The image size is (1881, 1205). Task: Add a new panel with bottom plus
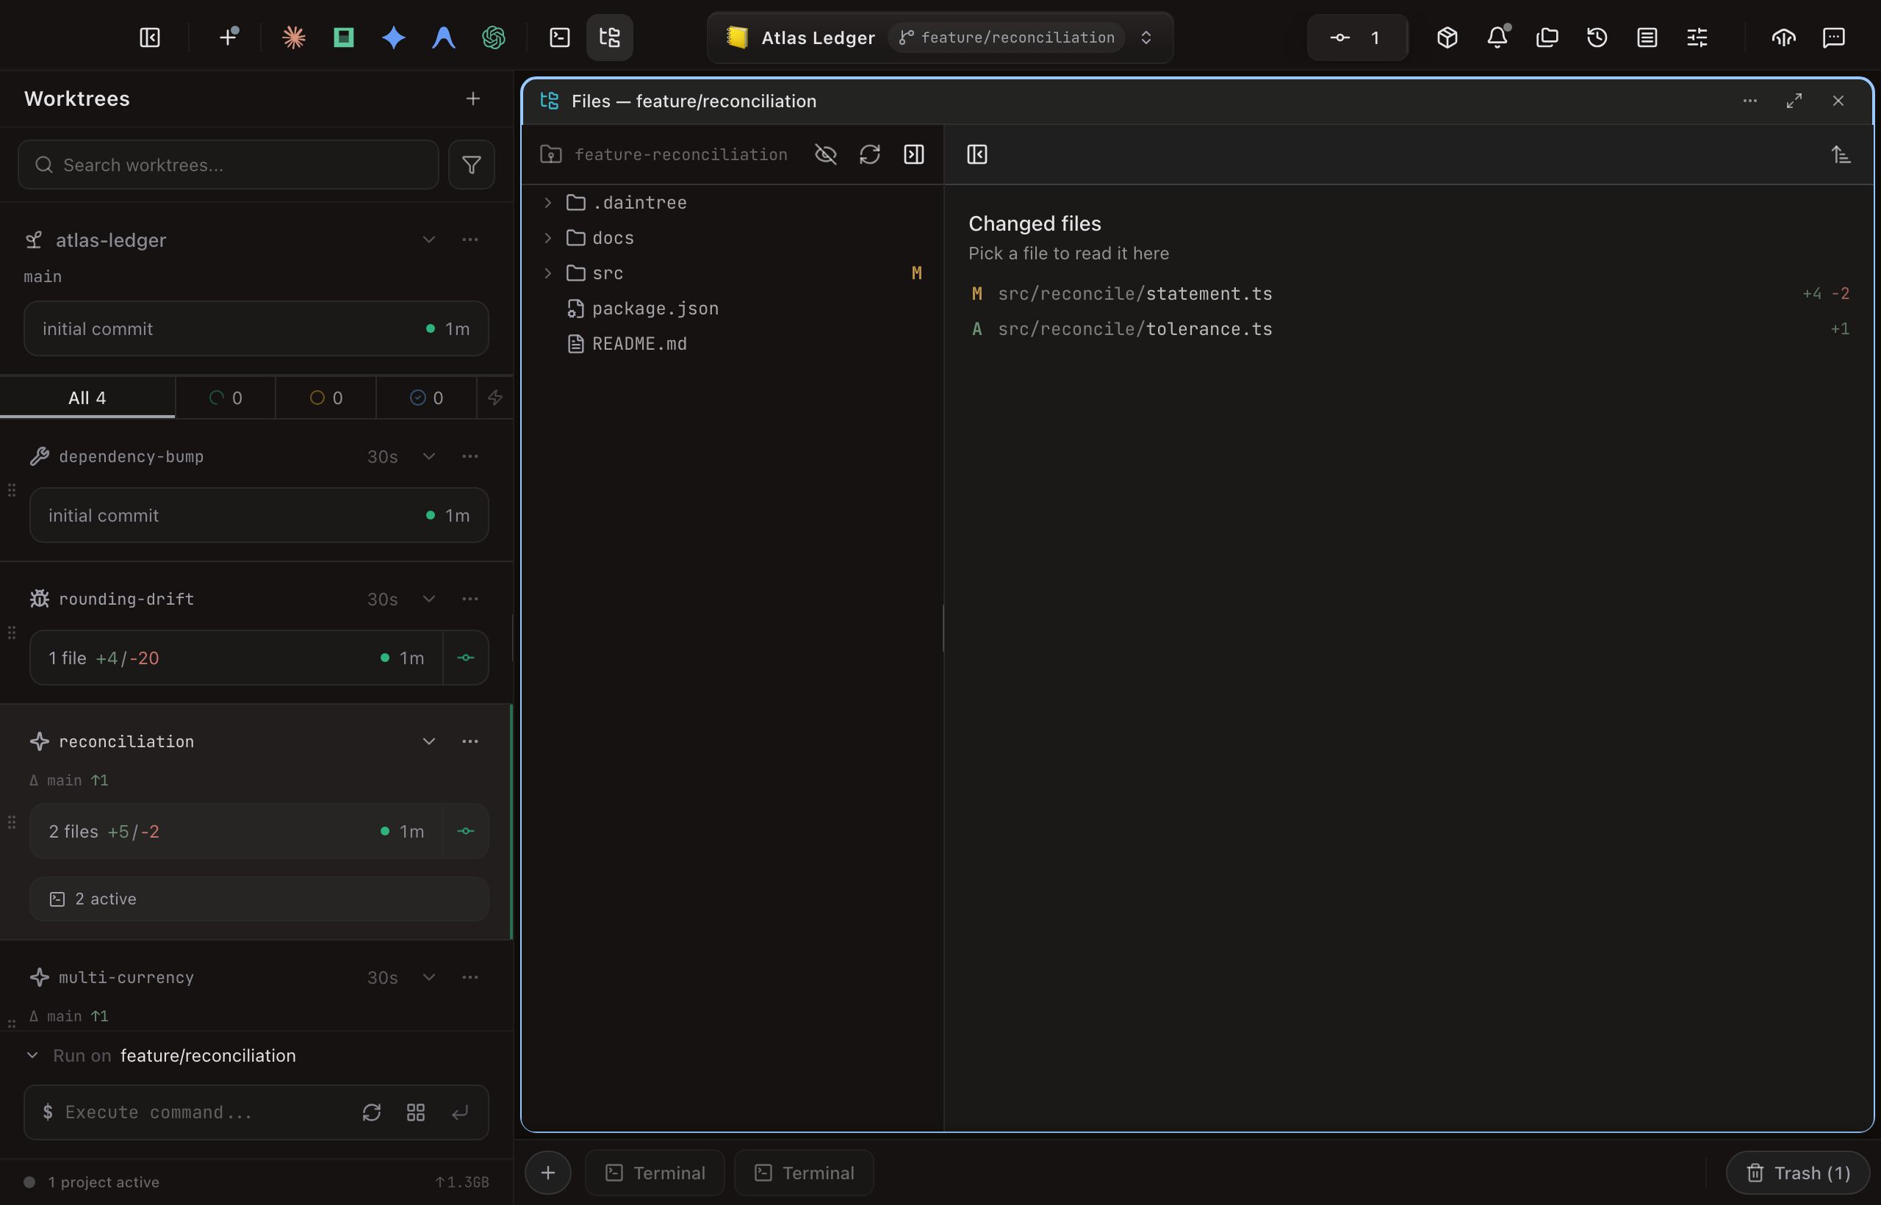(x=547, y=1172)
